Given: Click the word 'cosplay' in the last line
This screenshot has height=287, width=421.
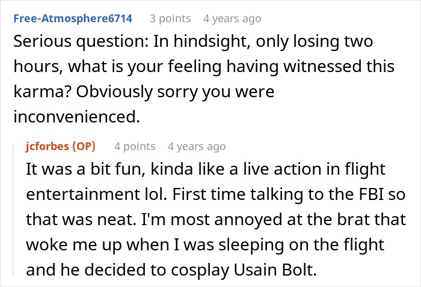Looking at the screenshot, I should [200, 270].
